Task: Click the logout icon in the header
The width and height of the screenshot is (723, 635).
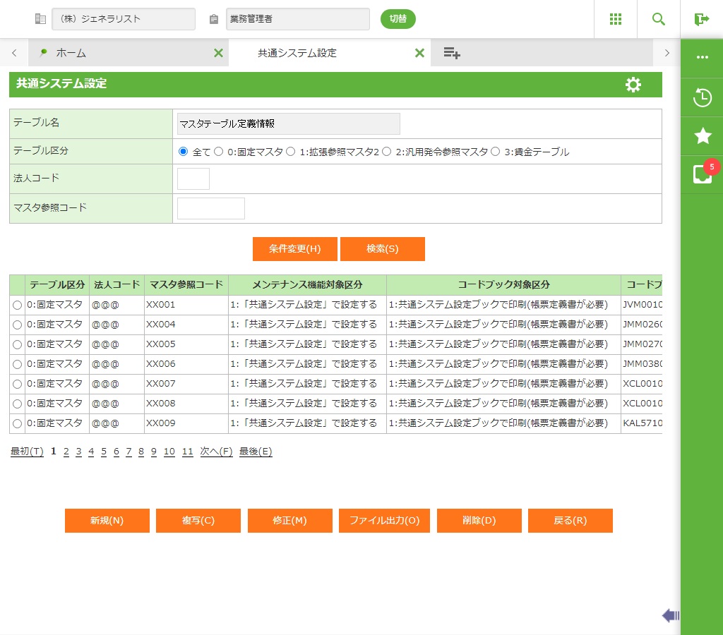Action: pos(701,19)
